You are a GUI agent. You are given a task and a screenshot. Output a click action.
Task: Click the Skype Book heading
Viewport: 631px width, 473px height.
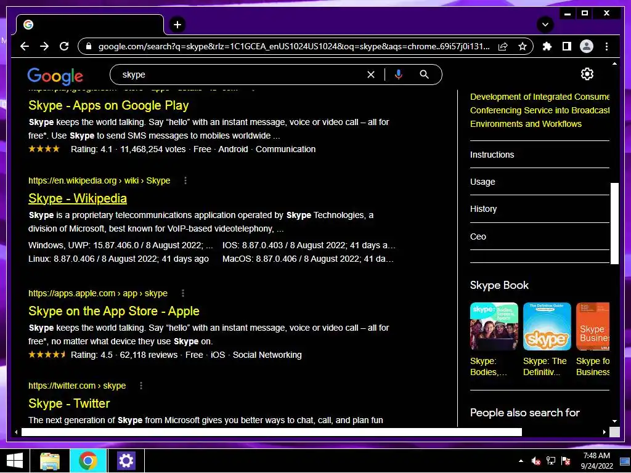coord(499,285)
